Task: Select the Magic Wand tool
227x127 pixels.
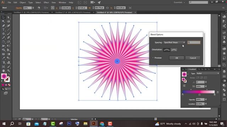Action: 4,22
